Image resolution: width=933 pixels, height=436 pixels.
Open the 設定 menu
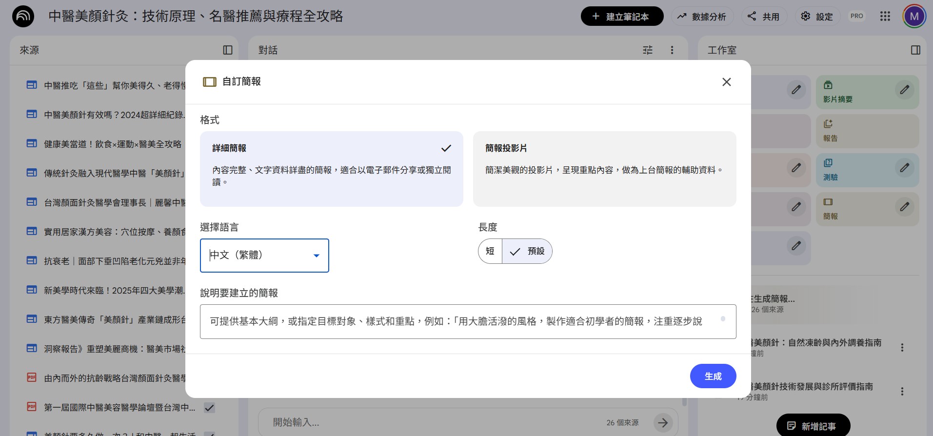click(x=817, y=17)
